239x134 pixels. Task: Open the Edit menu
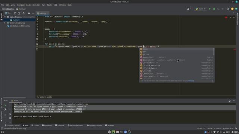7,5
